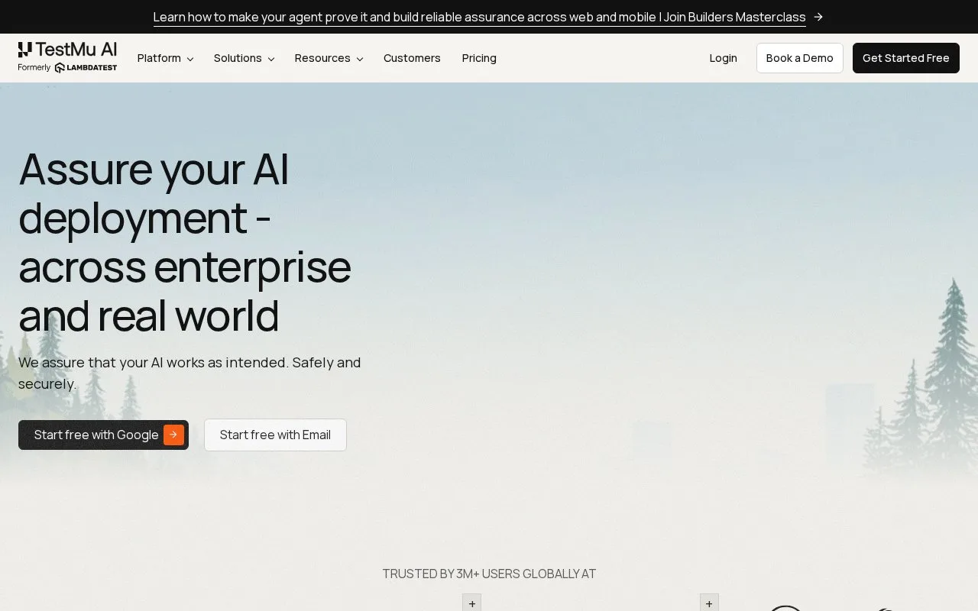Click the arrow icon in the top announcement banner
The height and width of the screenshot is (611, 978).
tap(818, 17)
